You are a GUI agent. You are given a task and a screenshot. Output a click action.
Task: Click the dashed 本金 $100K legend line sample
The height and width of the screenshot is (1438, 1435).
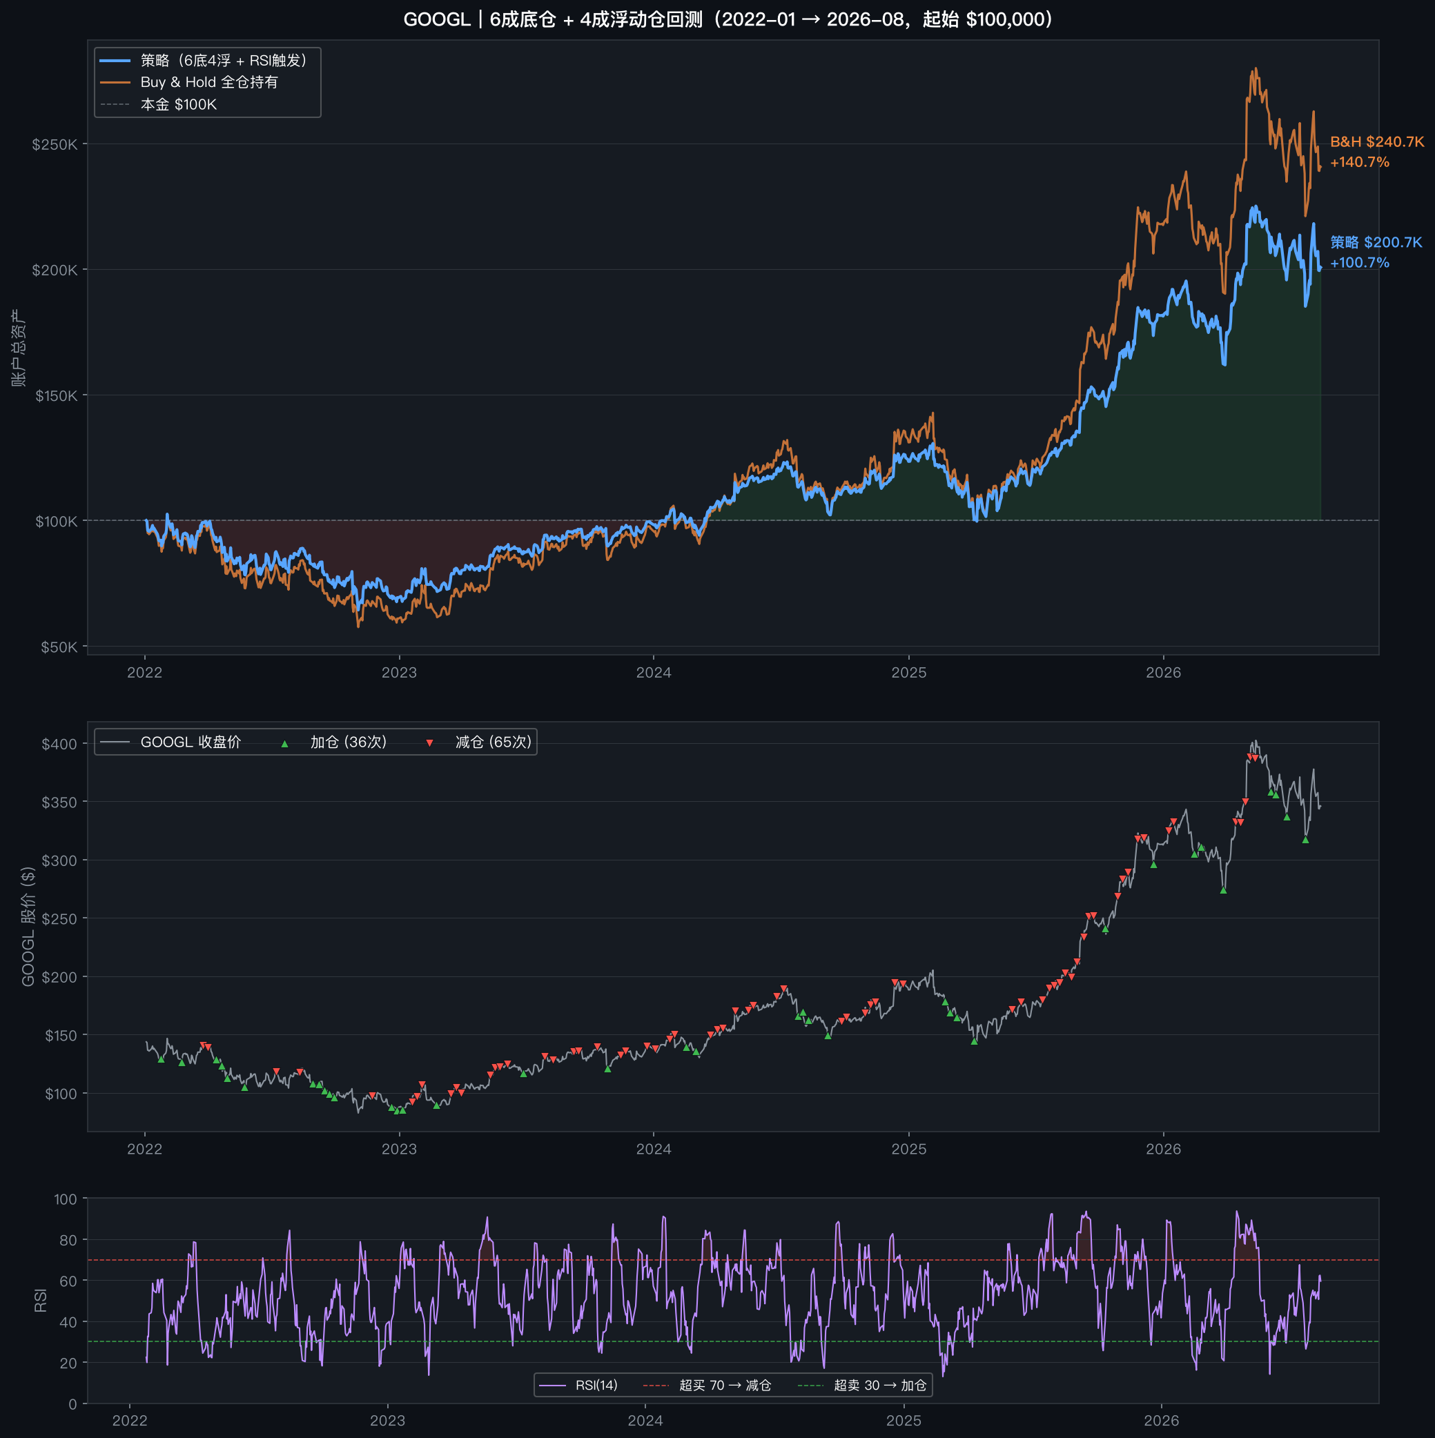pyautogui.click(x=115, y=105)
